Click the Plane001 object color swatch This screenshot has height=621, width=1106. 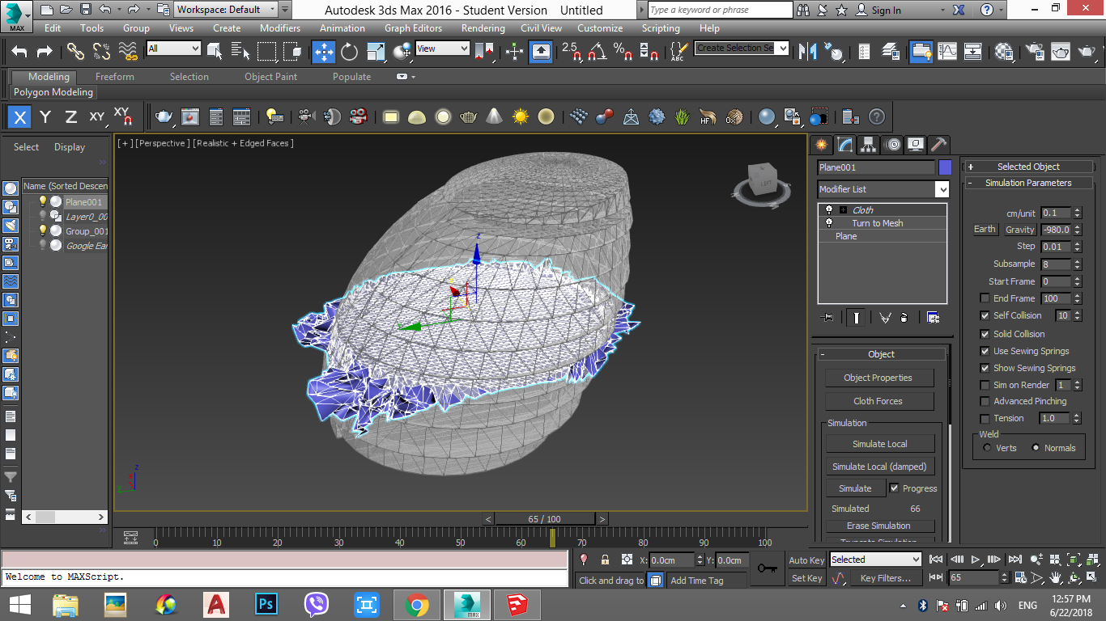tap(945, 167)
